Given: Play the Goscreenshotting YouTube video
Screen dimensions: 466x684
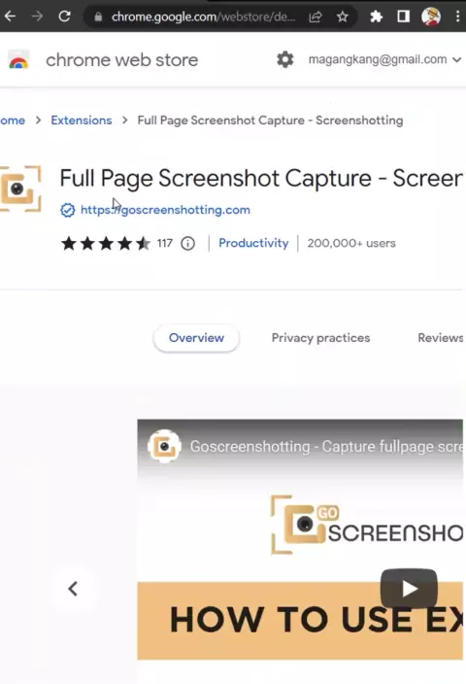Looking at the screenshot, I should [409, 589].
